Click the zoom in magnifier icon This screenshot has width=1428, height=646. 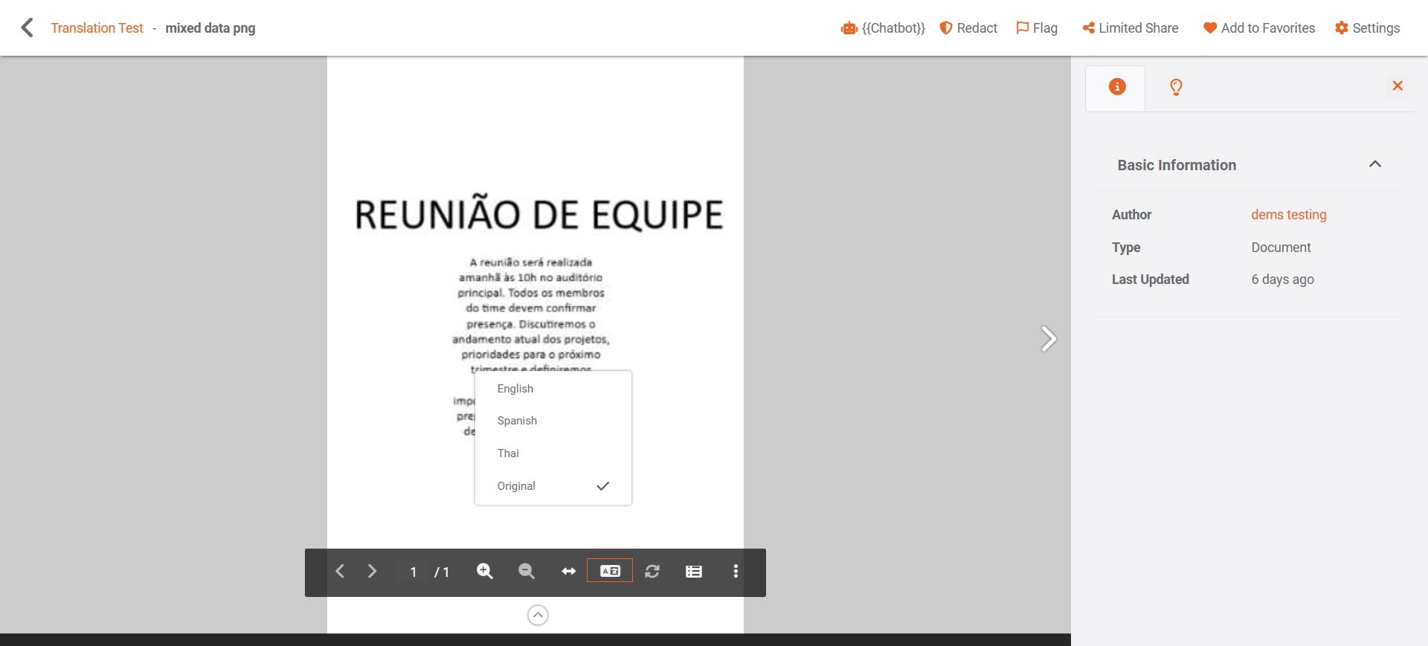coord(485,571)
